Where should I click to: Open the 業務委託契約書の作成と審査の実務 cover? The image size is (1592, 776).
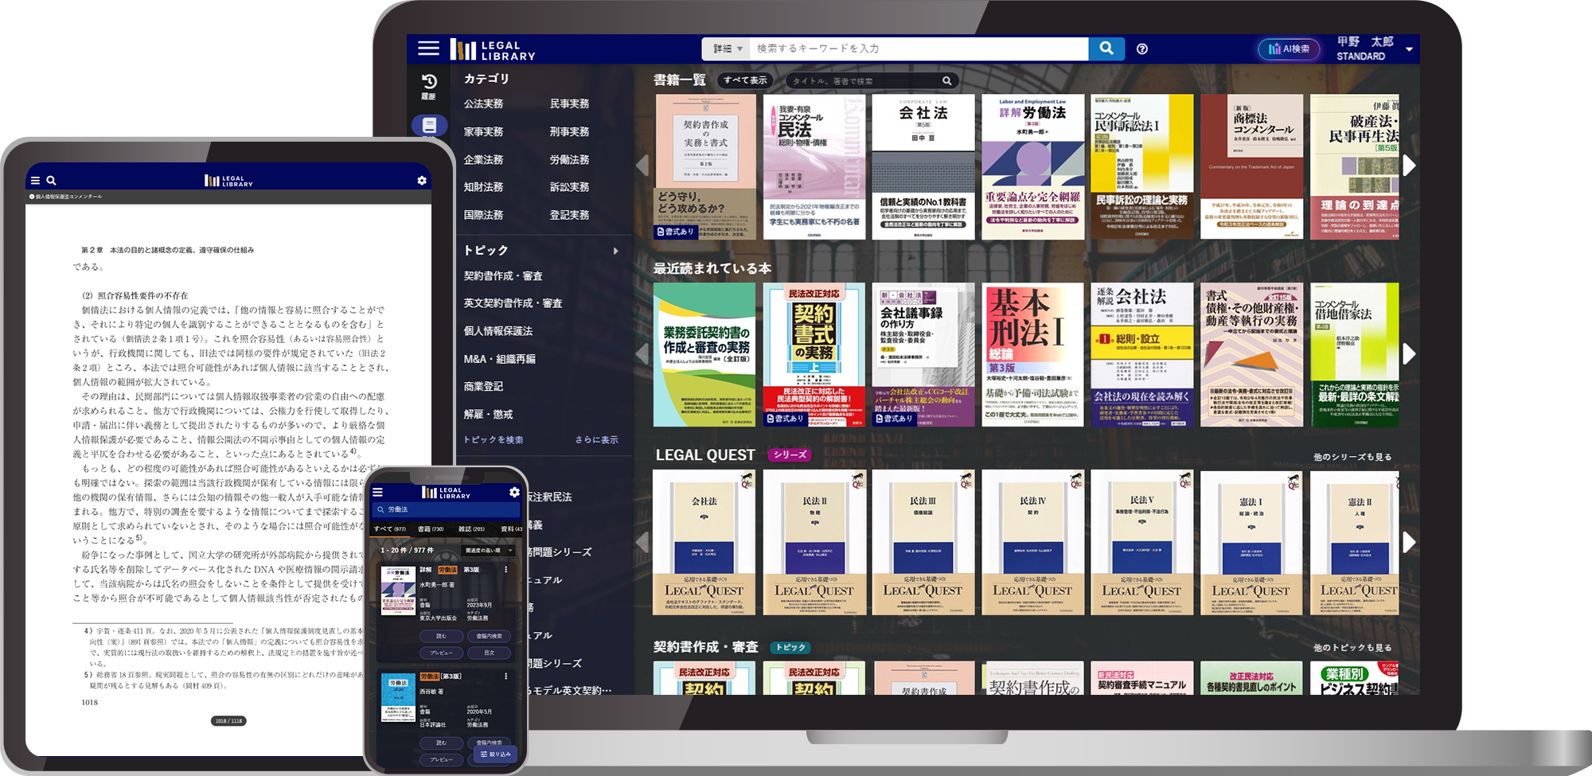click(x=704, y=354)
